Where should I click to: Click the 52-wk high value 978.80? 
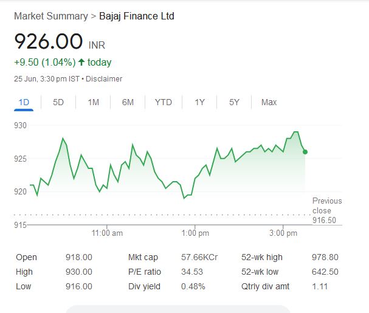tap(325, 257)
